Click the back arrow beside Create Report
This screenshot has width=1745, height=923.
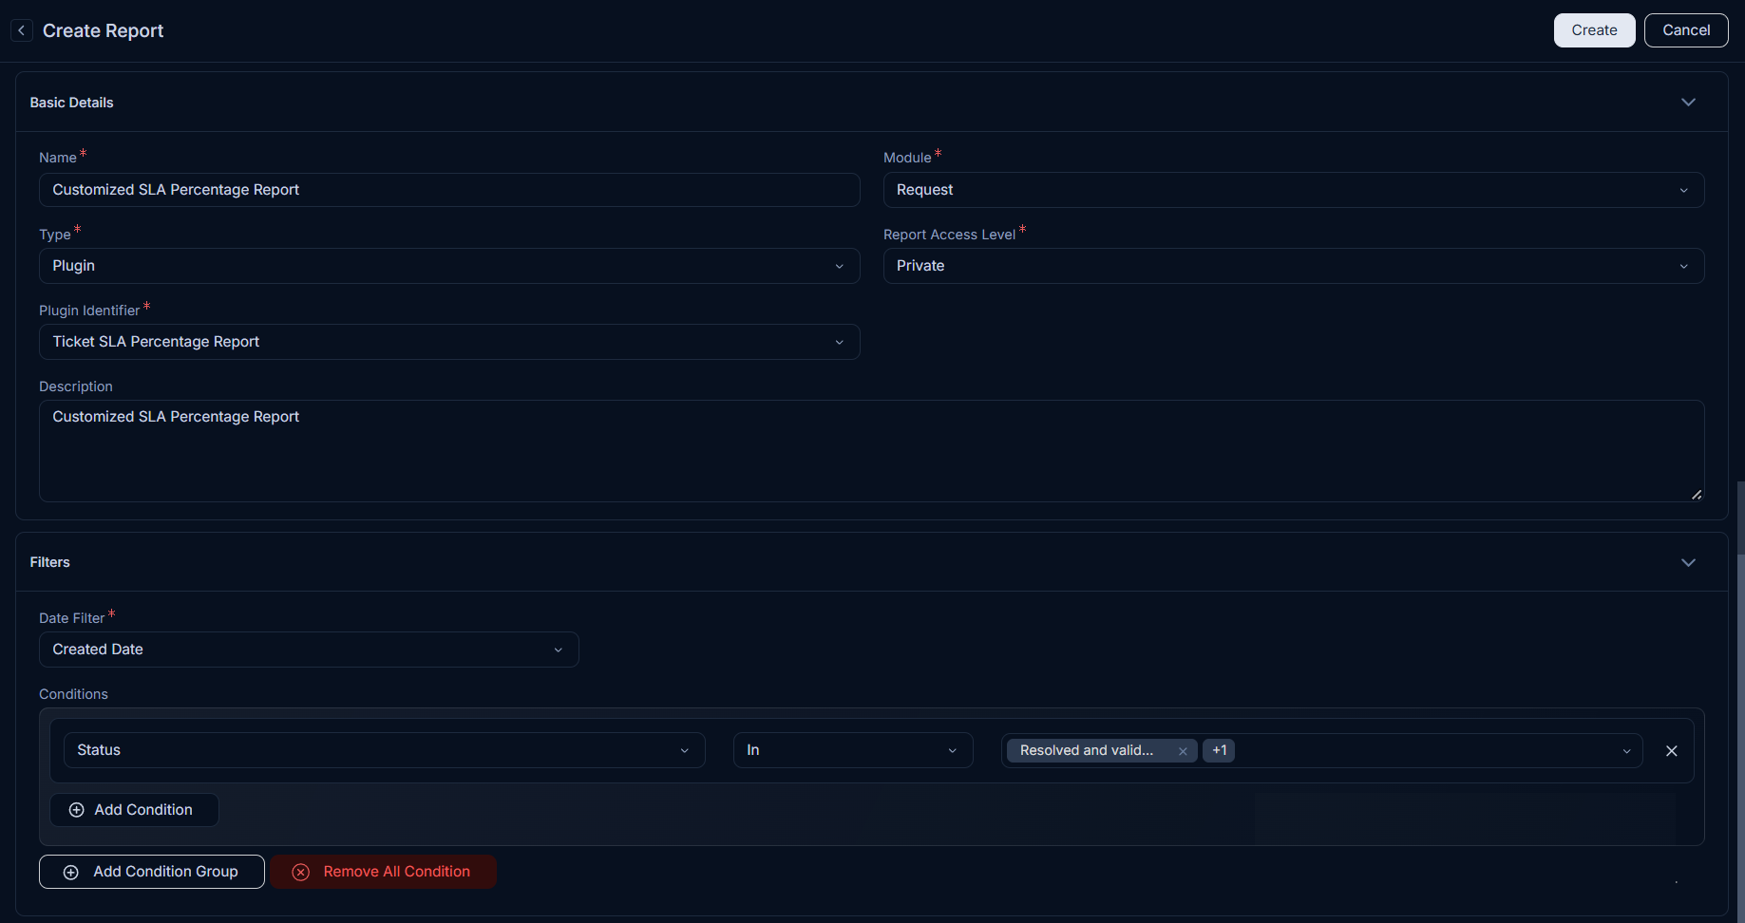[22, 30]
